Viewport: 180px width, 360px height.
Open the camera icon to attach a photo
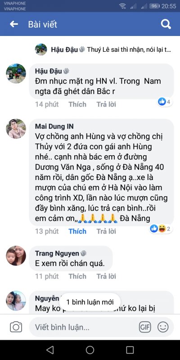(x=16, y=327)
